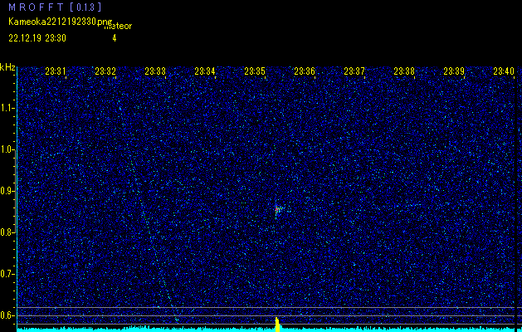522x332 pixels.
Task: Click the 22.12.19 23:30 date stamp
Action: 37,38
